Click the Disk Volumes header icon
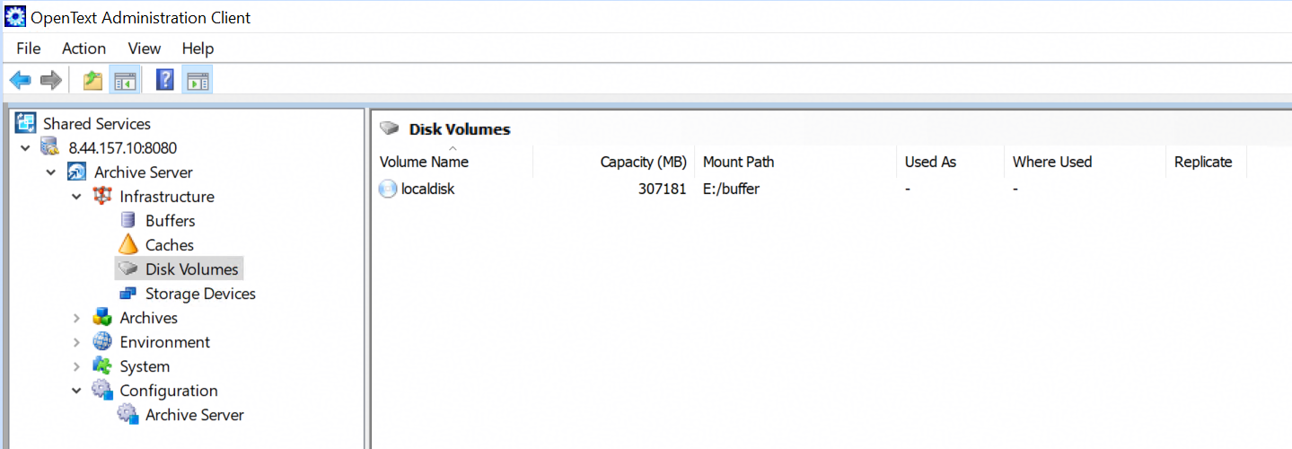This screenshot has height=449, width=1292. 390,128
